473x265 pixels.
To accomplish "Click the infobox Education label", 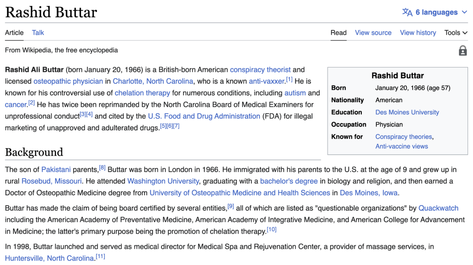I will coord(347,112).
